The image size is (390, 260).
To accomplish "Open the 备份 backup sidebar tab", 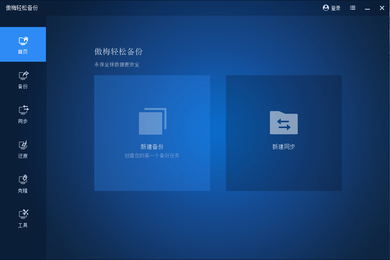I will pos(23,79).
